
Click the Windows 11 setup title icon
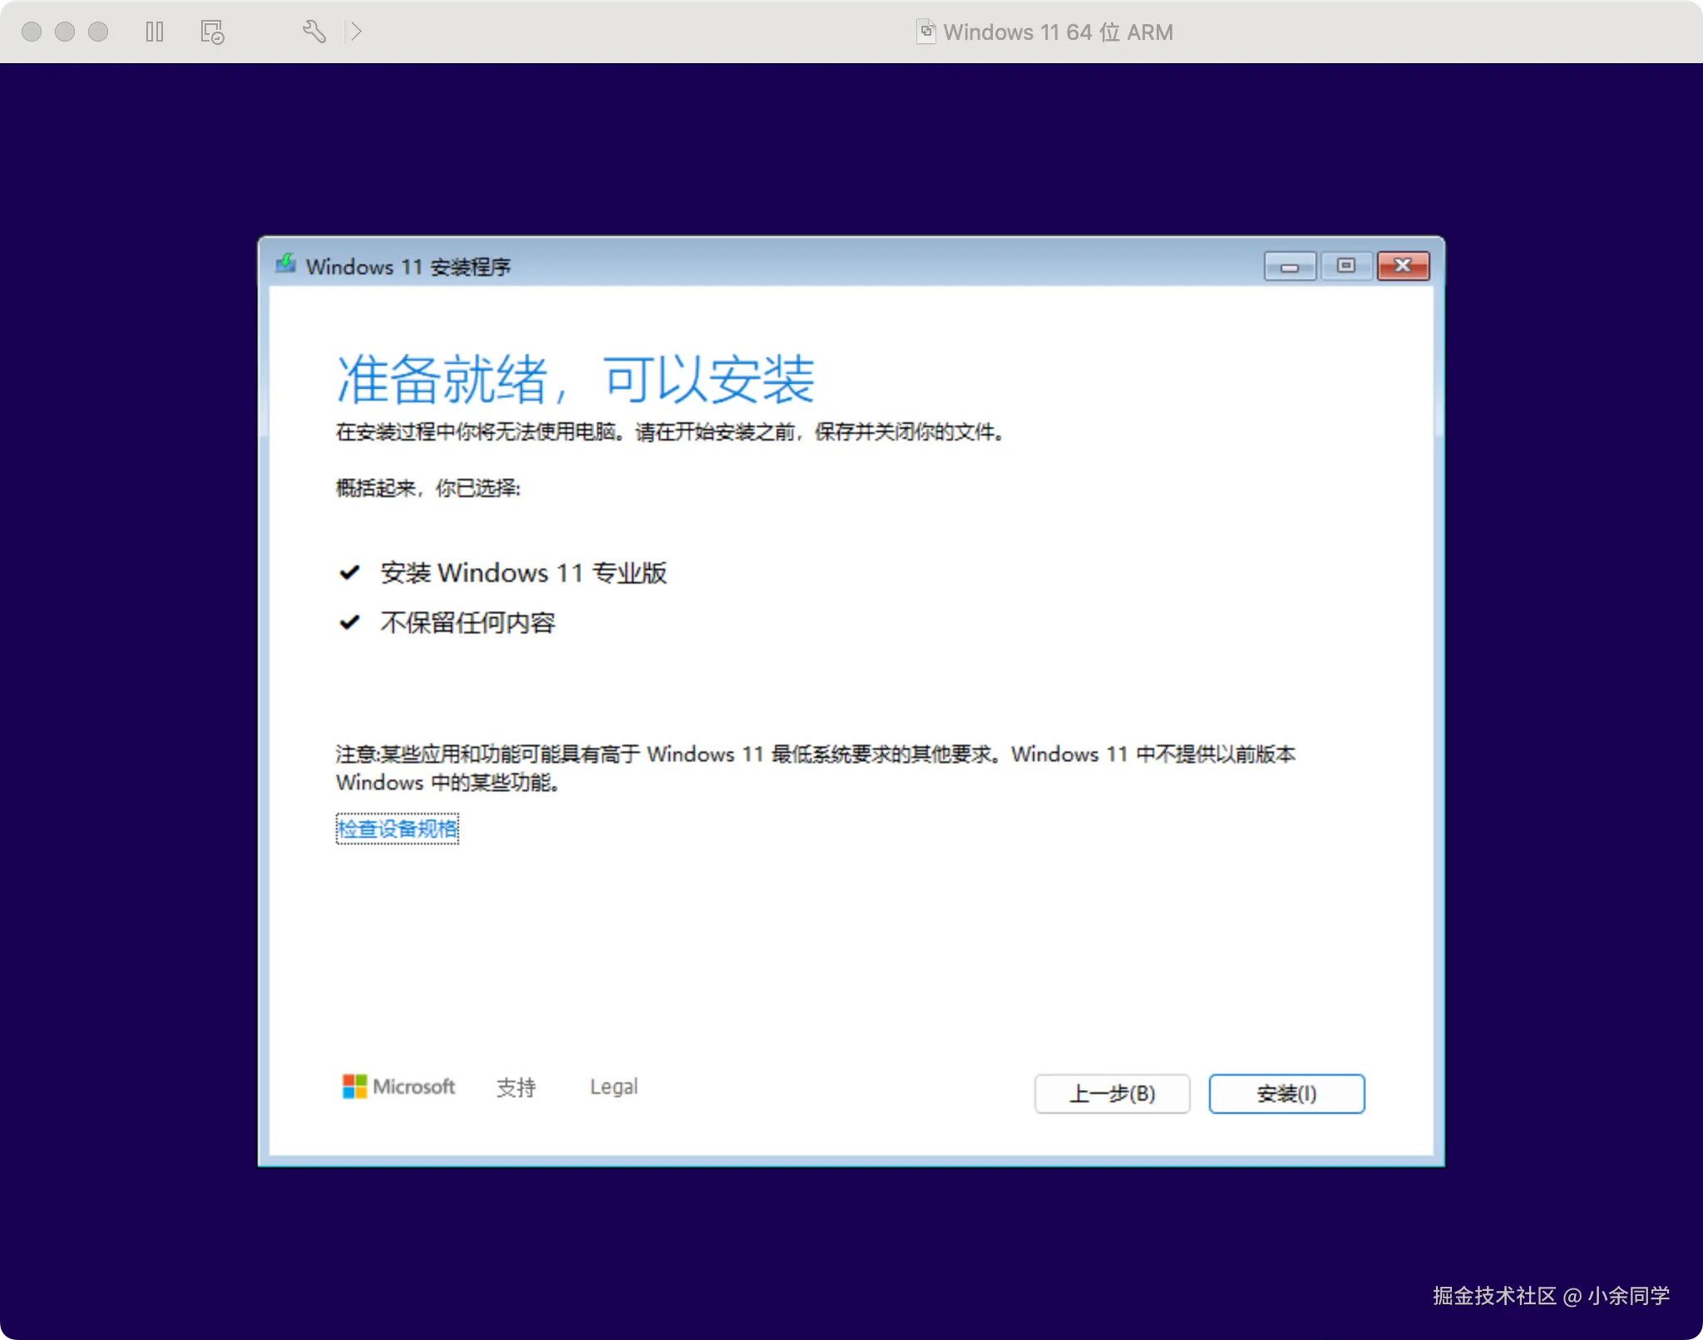point(286,264)
